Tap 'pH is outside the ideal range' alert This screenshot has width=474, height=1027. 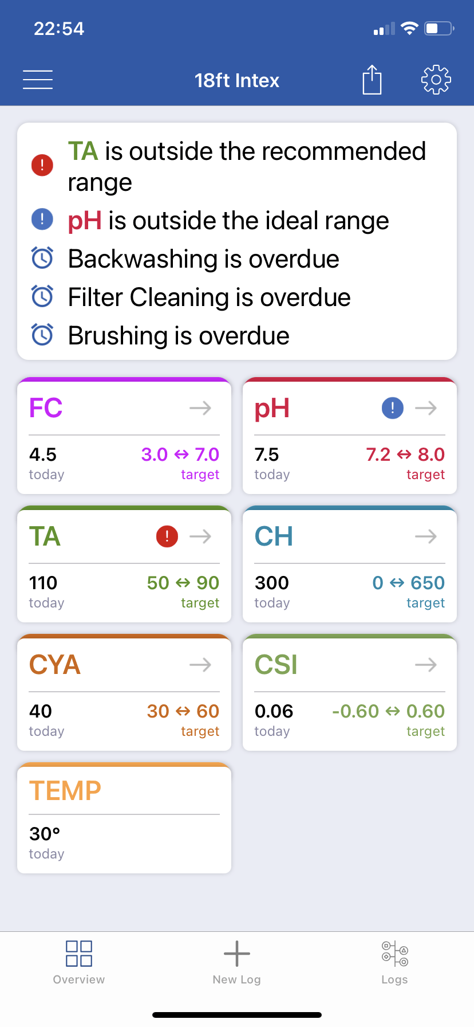[x=228, y=221]
